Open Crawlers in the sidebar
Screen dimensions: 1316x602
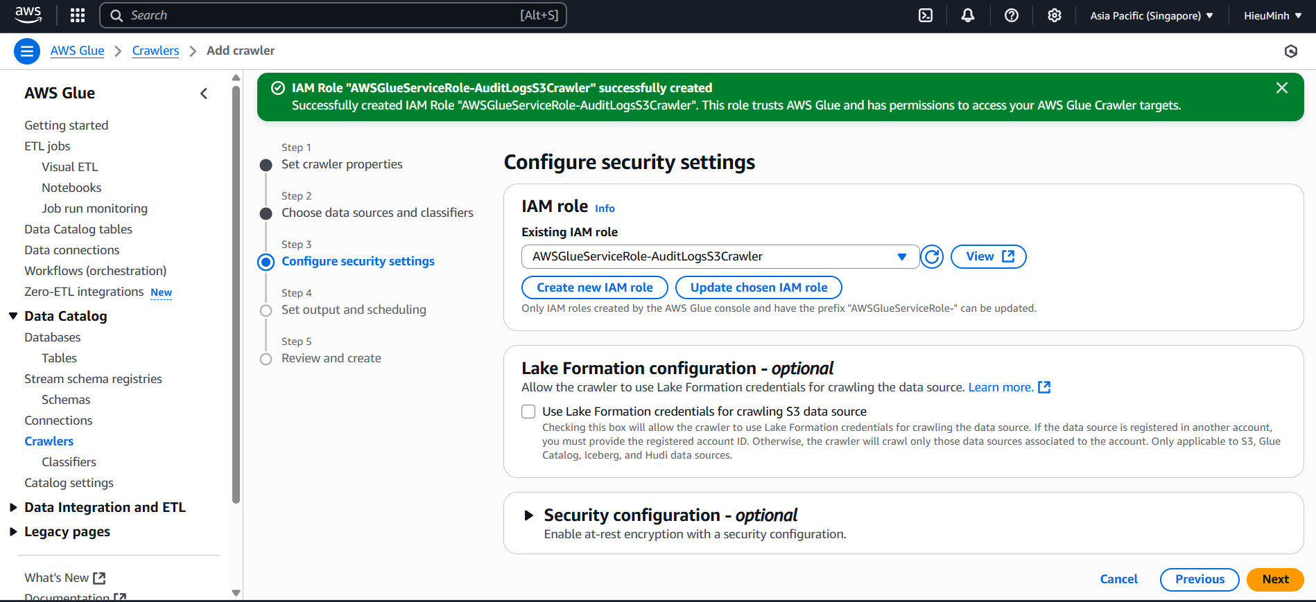point(49,441)
